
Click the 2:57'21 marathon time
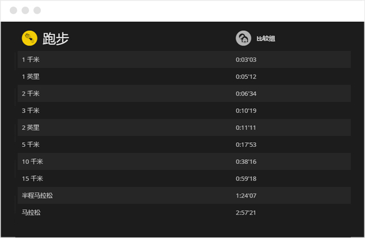click(x=246, y=213)
